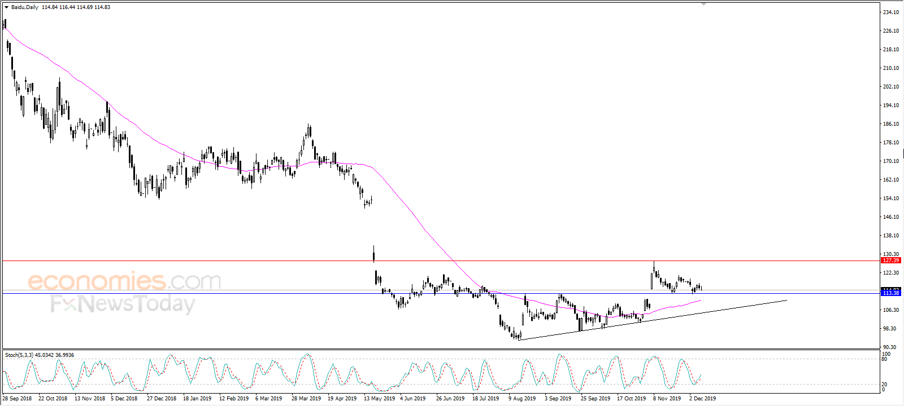Click the 12 Feb 2019 date label
The height and width of the screenshot is (406, 904).
[x=234, y=399]
